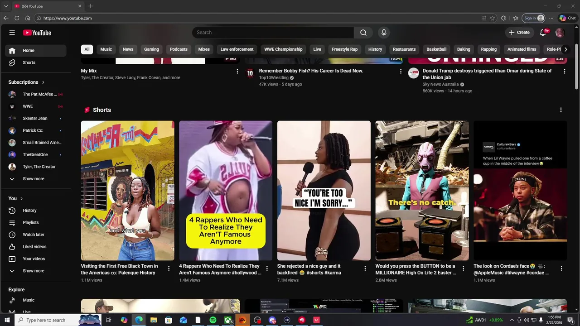The height and width of the screenshot is (326, 580).
Task: Click the search magnifier button
Action: click(x=363, y=33)
